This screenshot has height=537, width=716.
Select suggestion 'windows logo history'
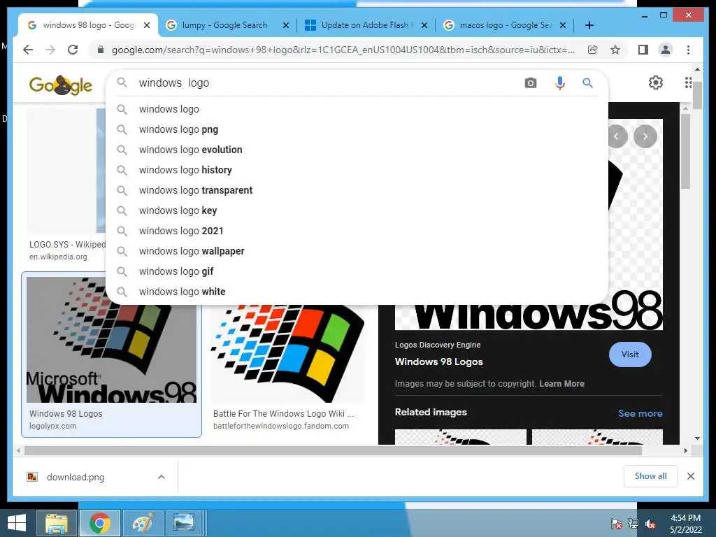point(357,170)
